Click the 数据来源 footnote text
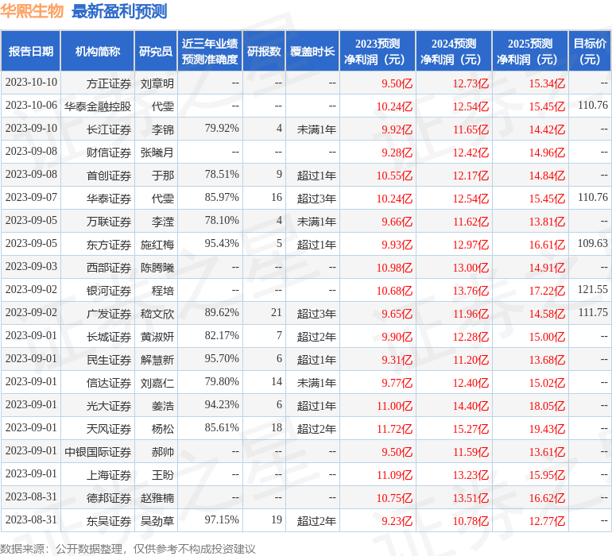The image size is (612, 556). (128, 549)
